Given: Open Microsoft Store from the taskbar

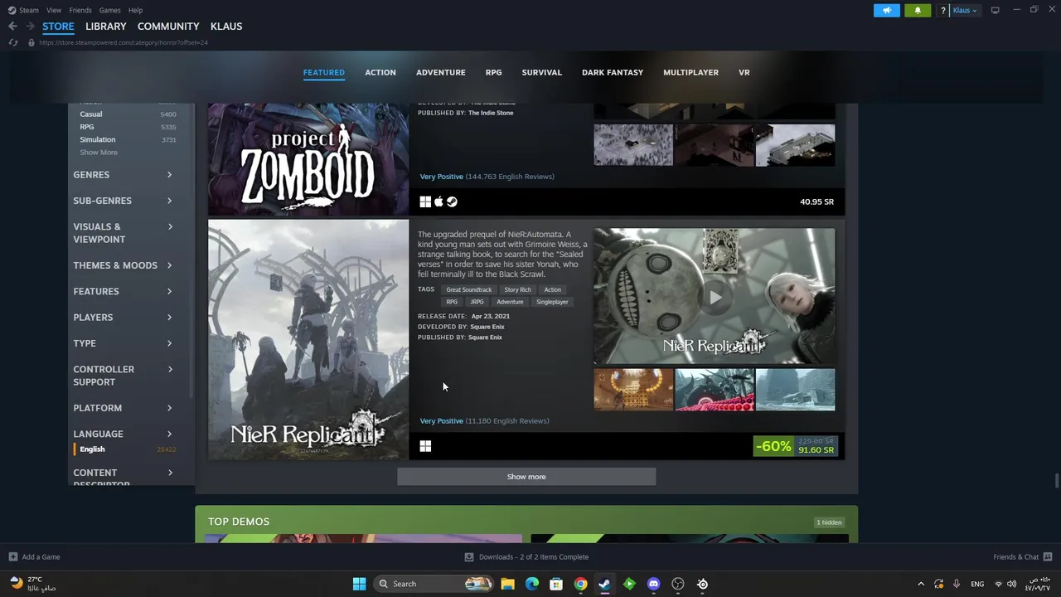Looking at the screenshot, I should [556, 584].
